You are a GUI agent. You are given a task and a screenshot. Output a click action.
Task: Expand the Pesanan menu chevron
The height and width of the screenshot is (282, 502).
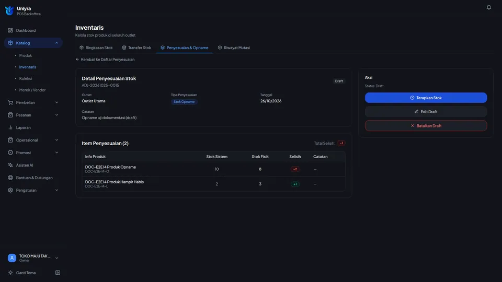[x=56, y=115]
